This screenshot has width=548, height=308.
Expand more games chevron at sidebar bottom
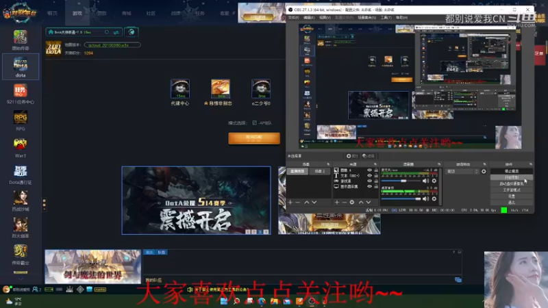21,279
